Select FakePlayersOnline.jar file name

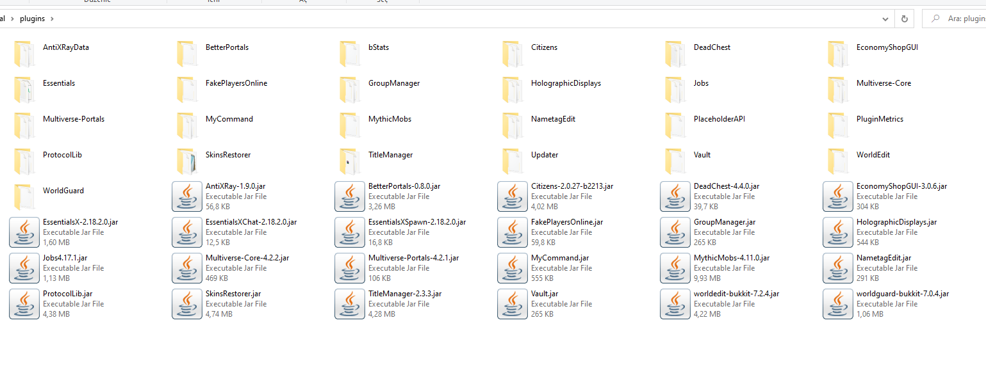point(567,222)
